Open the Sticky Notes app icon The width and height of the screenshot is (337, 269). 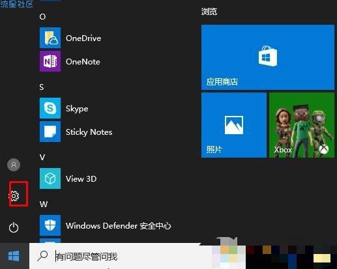point(50,132)
